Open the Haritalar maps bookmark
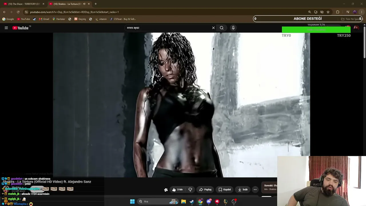This screenshot has width=366, height=206. click(59, 19)
